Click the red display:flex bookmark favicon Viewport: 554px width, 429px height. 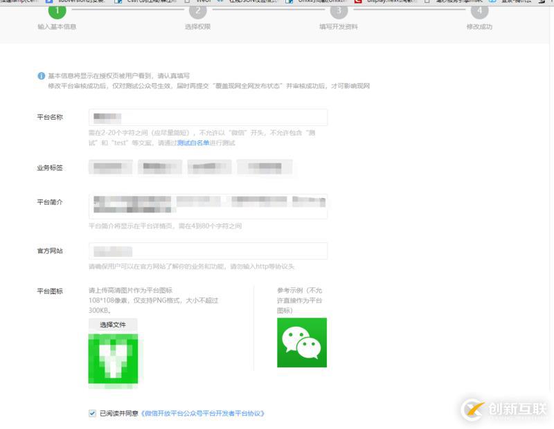(358, 3)
